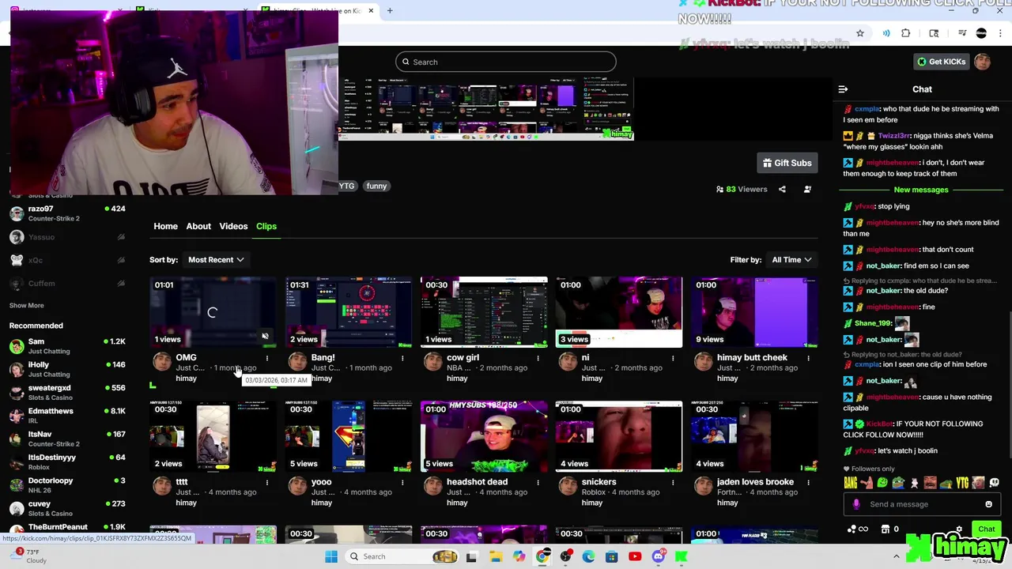
Task: Expand sidebar with Show more
Action: (26, 305)
